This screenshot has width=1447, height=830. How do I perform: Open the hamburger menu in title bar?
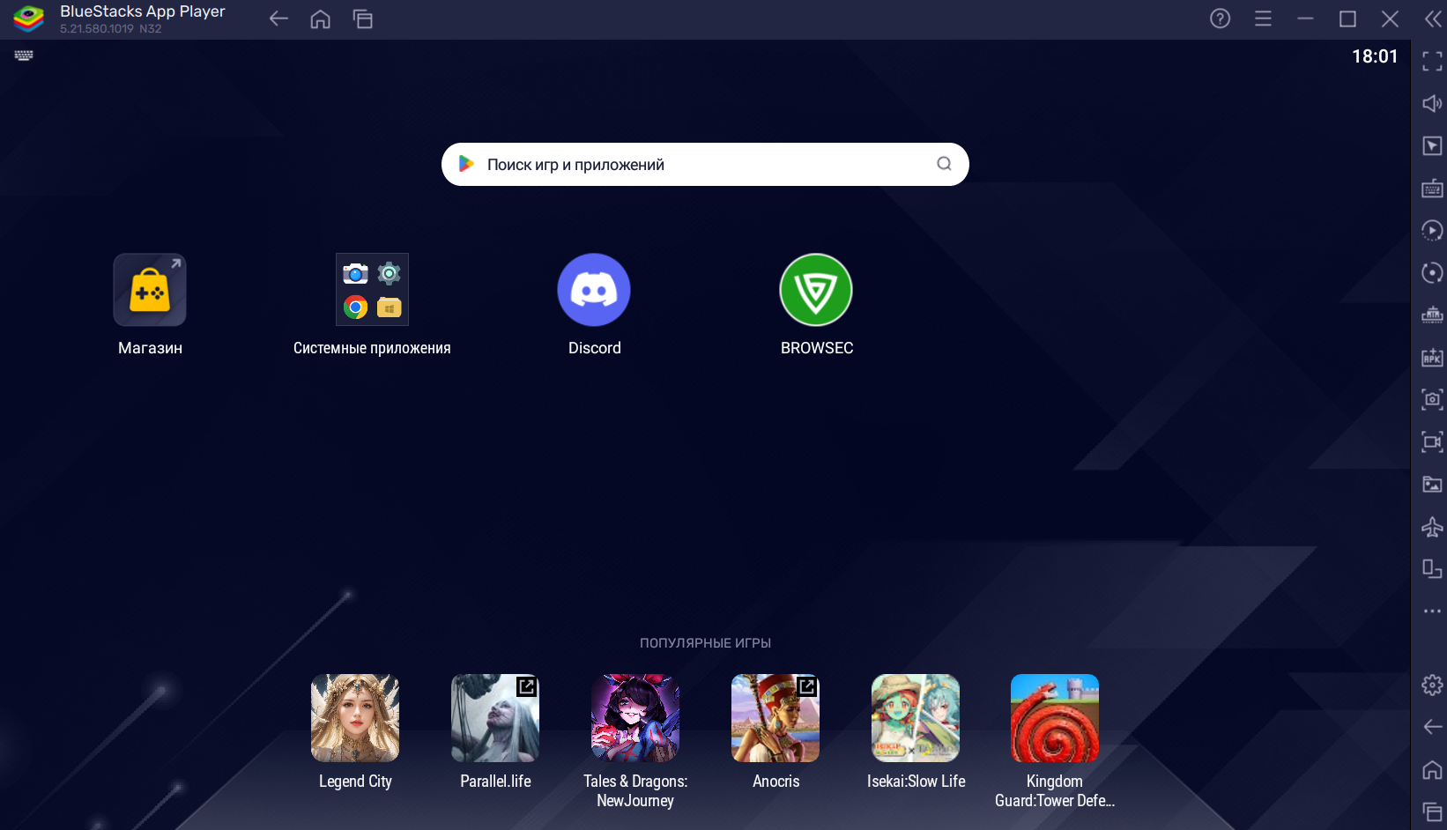pos(1263,19)
